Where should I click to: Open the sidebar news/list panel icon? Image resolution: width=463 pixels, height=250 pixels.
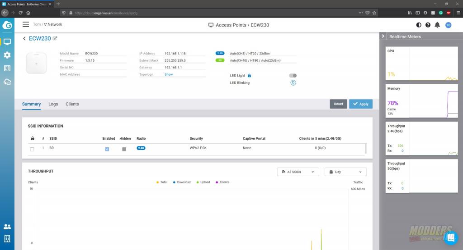[7, 68]
